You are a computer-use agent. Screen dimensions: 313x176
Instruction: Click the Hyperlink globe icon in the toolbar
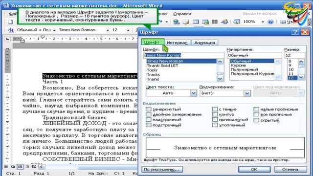point(176,22)
